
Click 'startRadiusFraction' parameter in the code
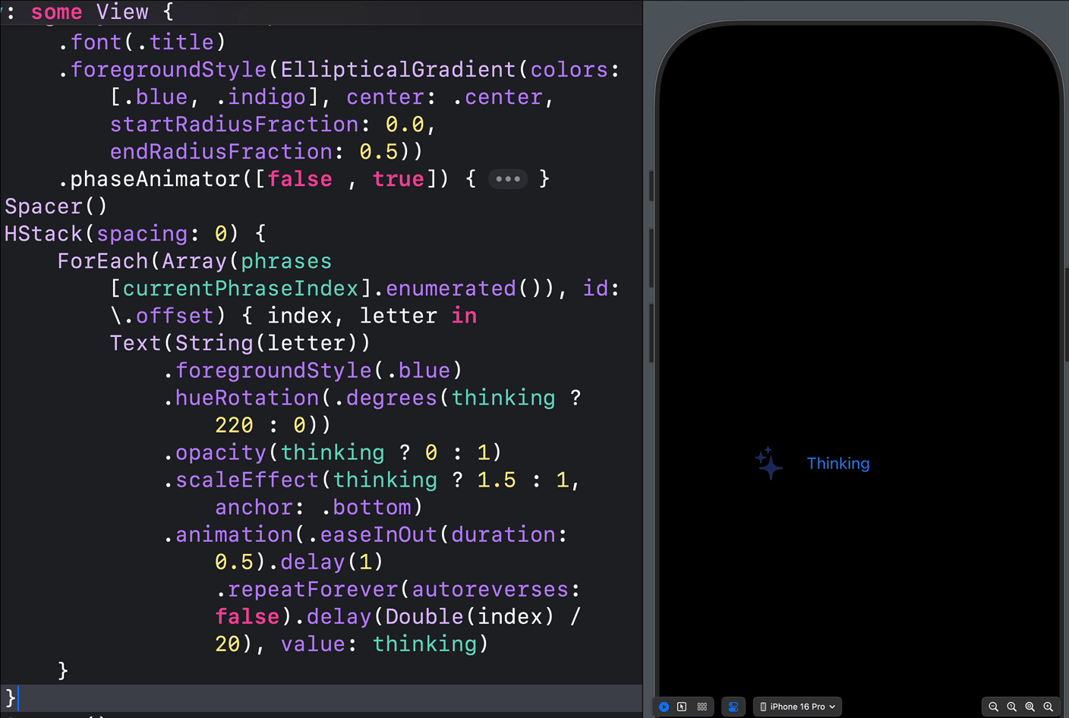[234, 124]
